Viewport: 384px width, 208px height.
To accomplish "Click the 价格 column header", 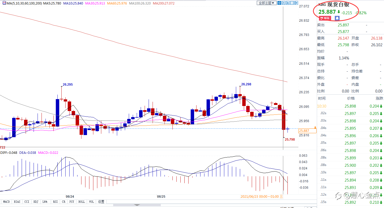I will [351, 98].
